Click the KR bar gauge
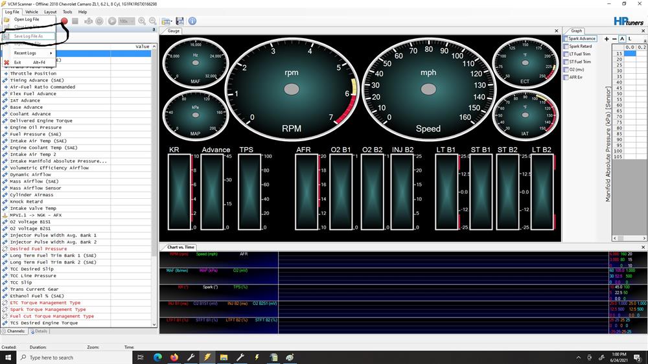The width and height of the screenshot is (648, 364). [x=179, y=191]
